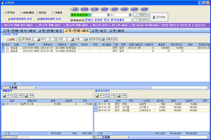
Task: Go to last record in 판매내역 navigator
Action: 16,137
